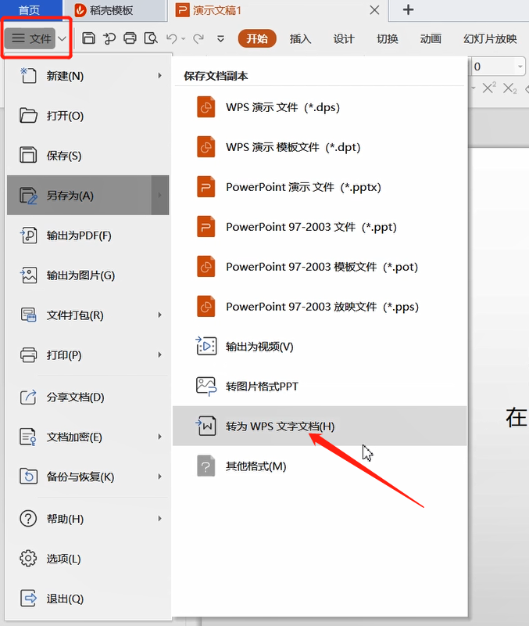This screenshot has height=626, width=529.
Task: Open the 开始 ribbon tab
Action: [x=257, y=38]
